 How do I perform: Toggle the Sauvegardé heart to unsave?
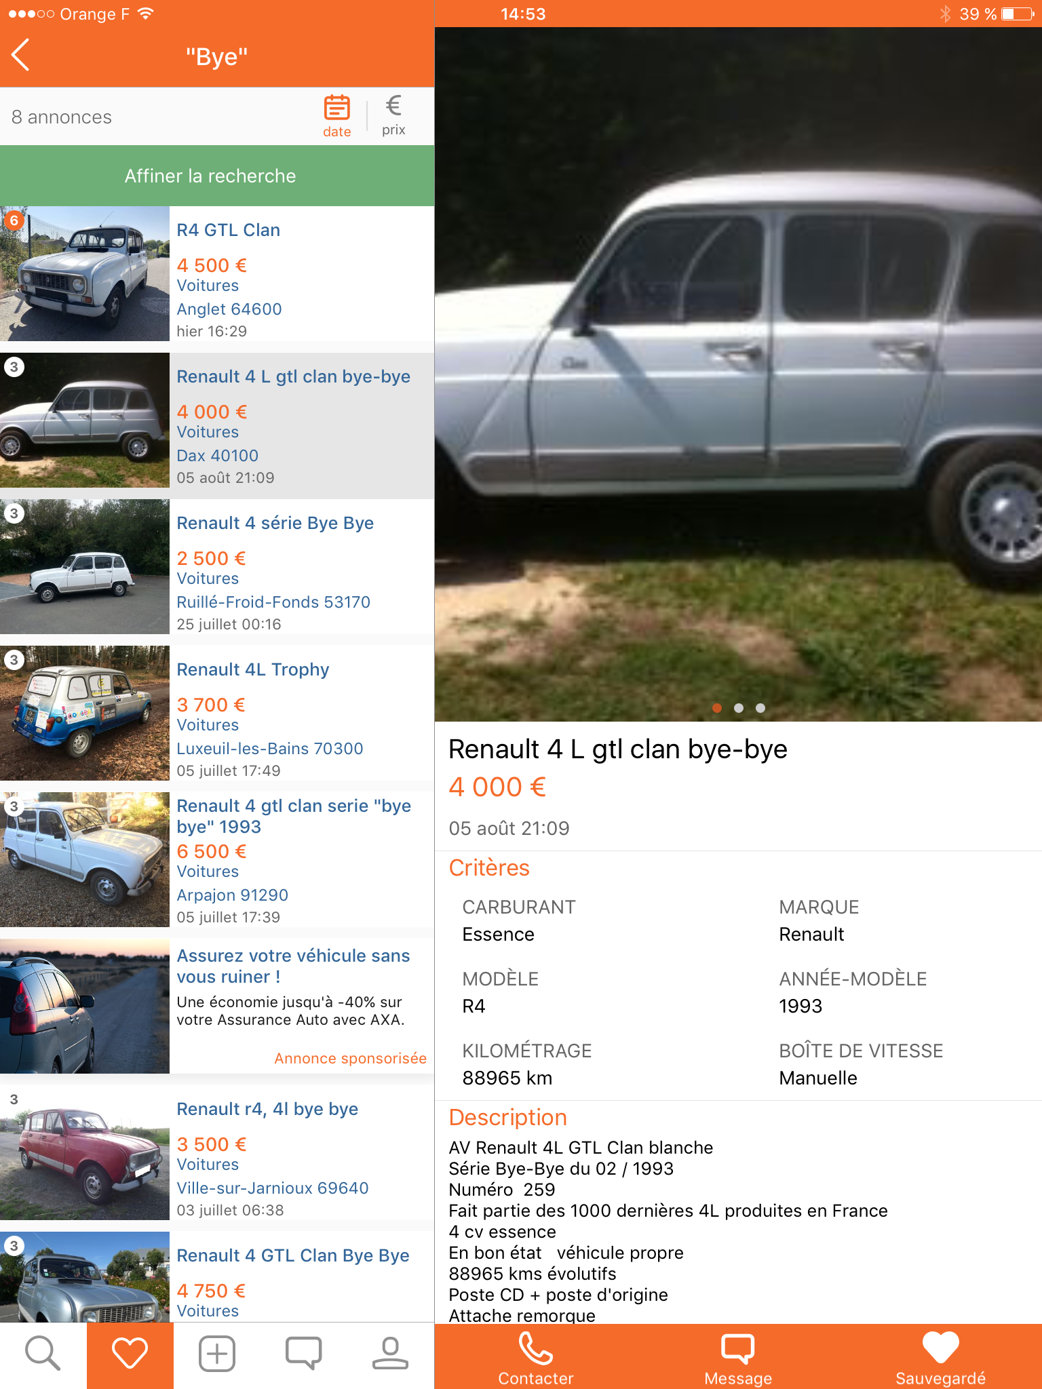pos(940,1358)
